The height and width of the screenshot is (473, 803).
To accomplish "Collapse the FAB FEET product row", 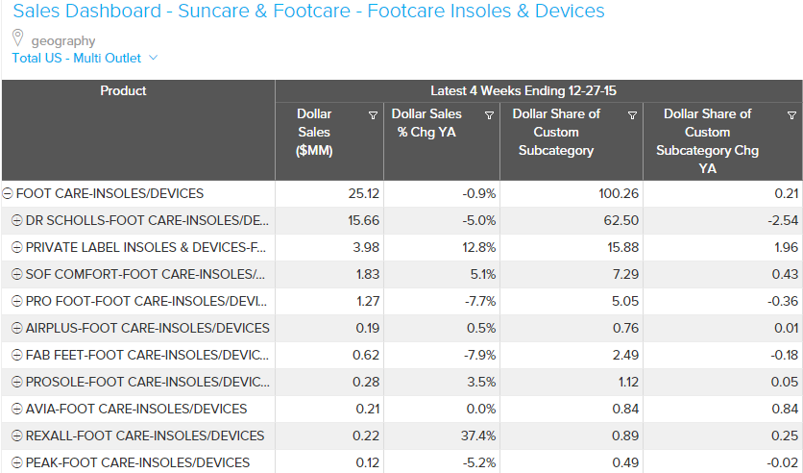I will point(16,355).
